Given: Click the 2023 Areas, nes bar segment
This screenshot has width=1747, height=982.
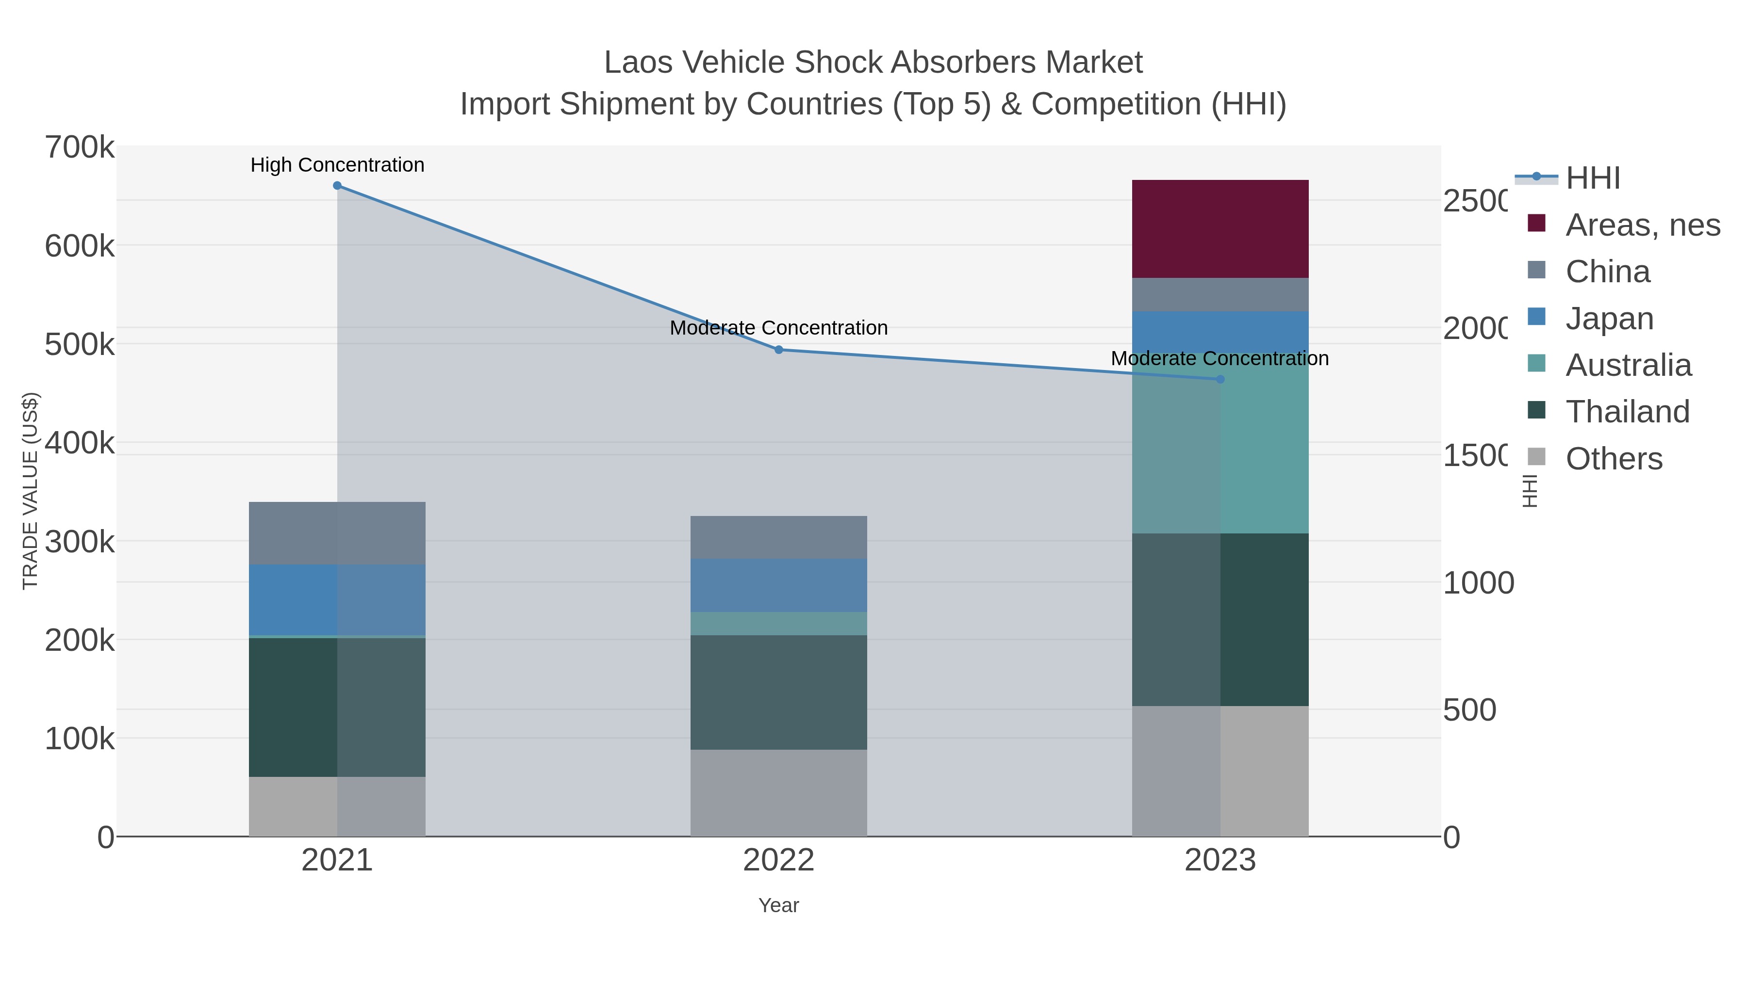Looking at the screenshot, I should click(1220, 229).
